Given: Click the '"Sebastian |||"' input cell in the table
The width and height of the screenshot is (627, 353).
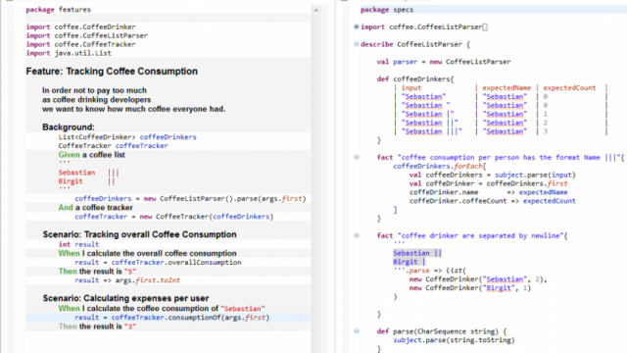Looking at the screenshot, I should pos(432,131).
